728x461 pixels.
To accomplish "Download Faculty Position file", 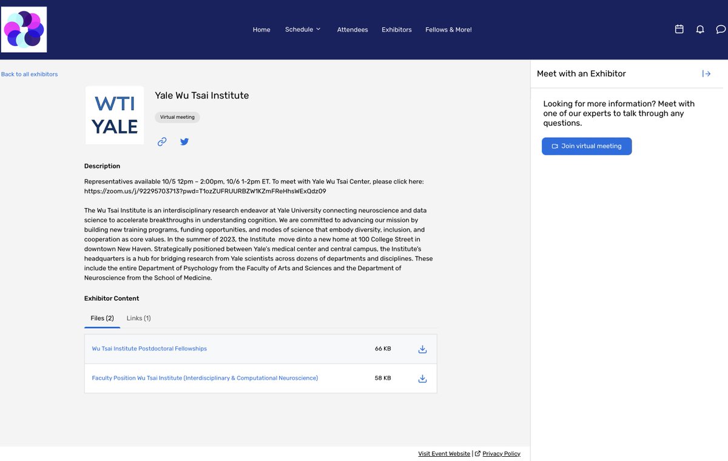I will [x=423, y=379].
